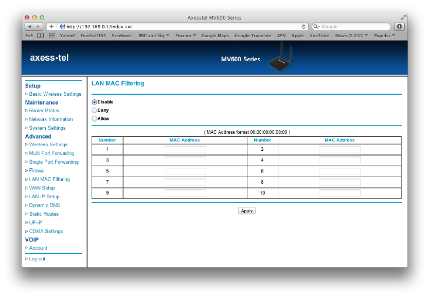Screen dimensions: 429x297
Task: Click the MAC Address field for number 6
Action: pyautogui.click(x=339, y=171)
